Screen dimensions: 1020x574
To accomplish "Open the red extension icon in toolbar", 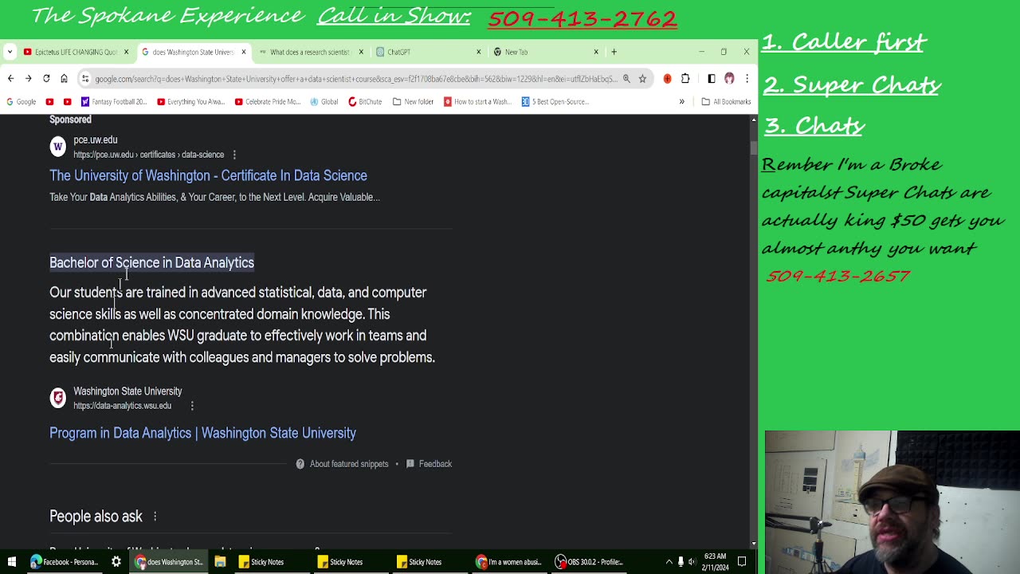I will (667, 78).
